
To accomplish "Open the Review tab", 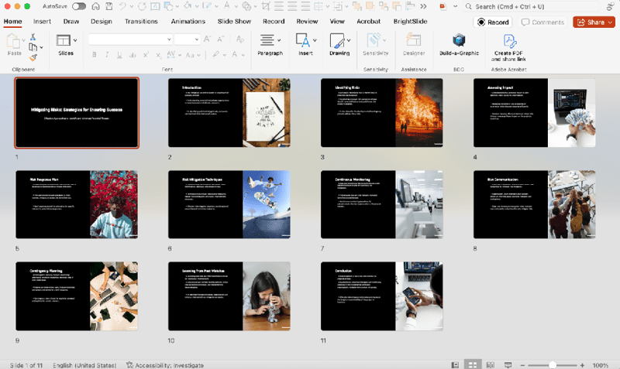I will (x=307, y=22).
